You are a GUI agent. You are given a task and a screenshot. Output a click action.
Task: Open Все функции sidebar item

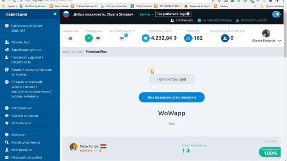(x=21, y=108)
